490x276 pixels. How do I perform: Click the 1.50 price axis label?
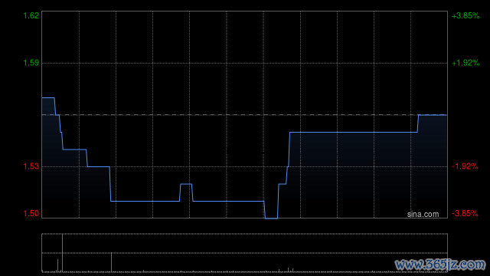31,213
